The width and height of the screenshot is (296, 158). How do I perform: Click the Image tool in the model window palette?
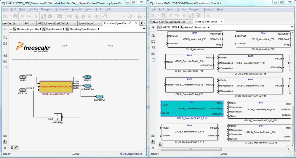(5, 62)
